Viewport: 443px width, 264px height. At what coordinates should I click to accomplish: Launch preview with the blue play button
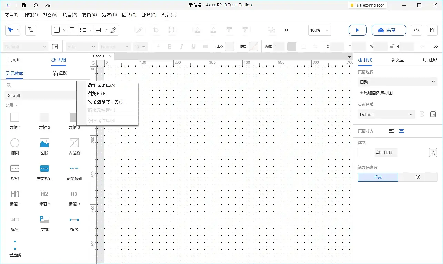coord(357,30)
